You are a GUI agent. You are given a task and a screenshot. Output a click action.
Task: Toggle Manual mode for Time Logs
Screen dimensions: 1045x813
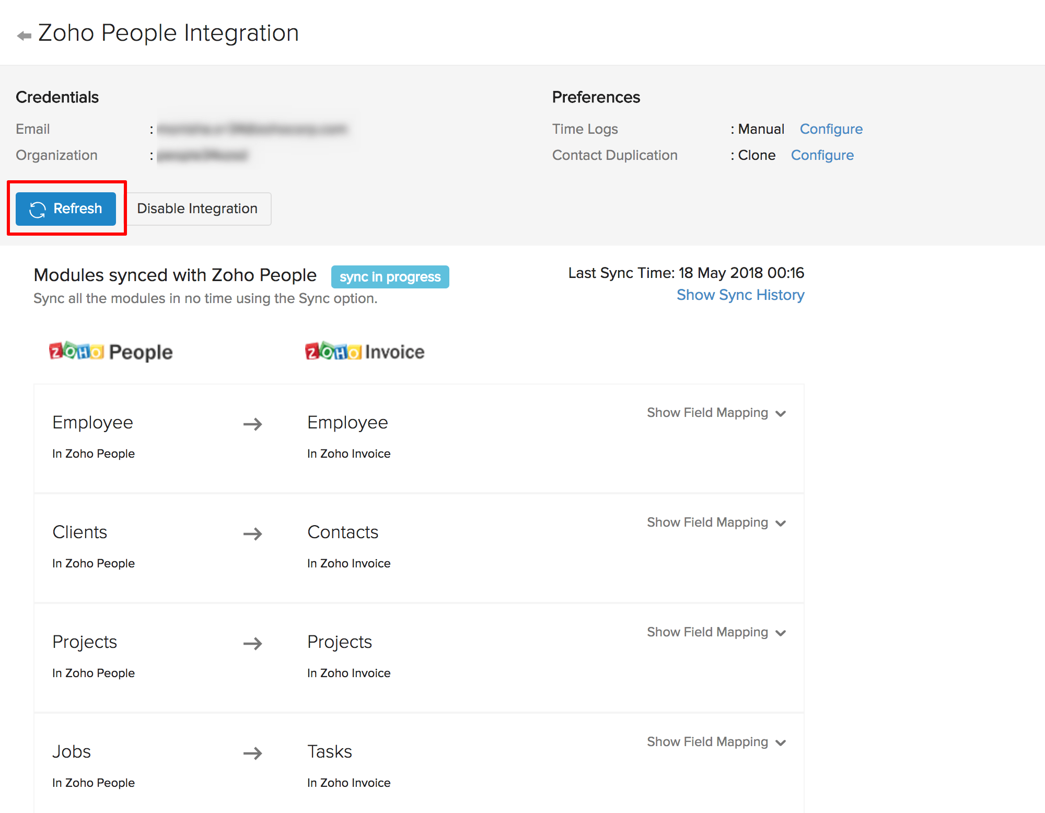761,129
